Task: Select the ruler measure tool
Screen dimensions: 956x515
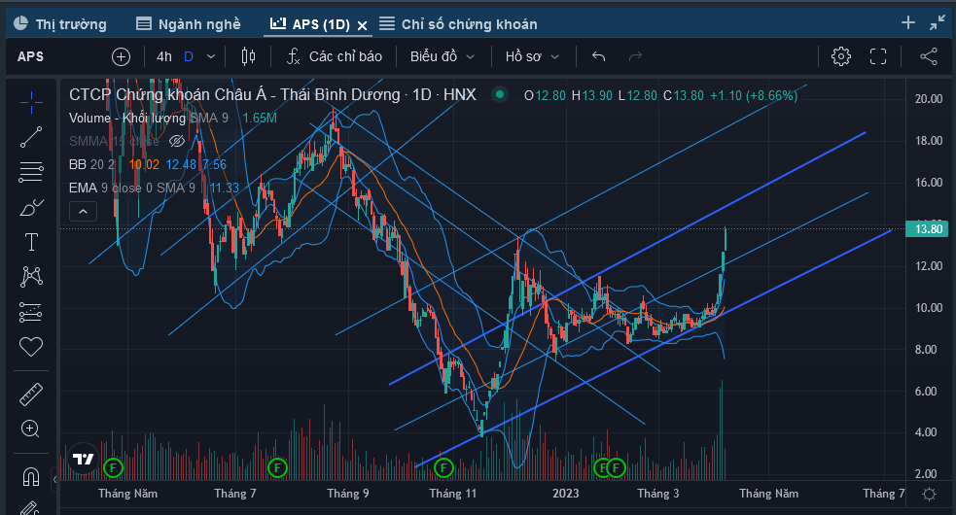Action: click(x=31, y=395)
